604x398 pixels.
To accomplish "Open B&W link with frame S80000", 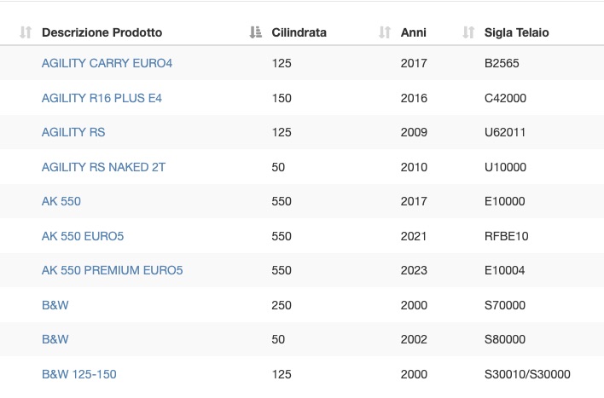I will [55, 339].
